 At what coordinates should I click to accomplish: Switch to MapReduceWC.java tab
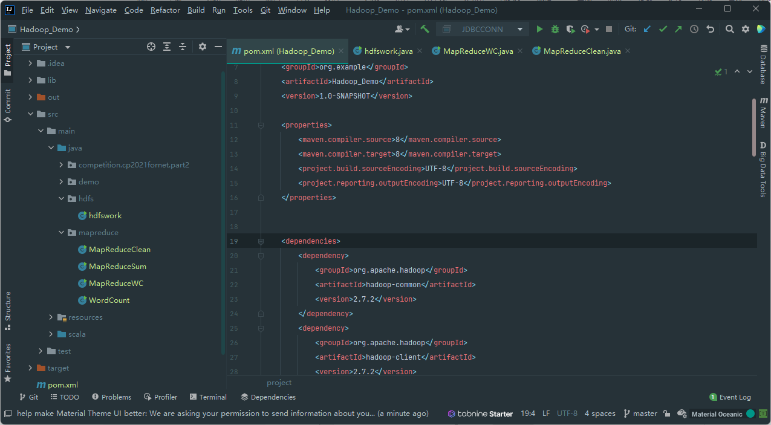[x=478, y=51]
